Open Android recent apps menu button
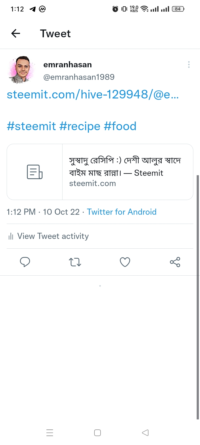Screen dimensions: 200x445 50,433
